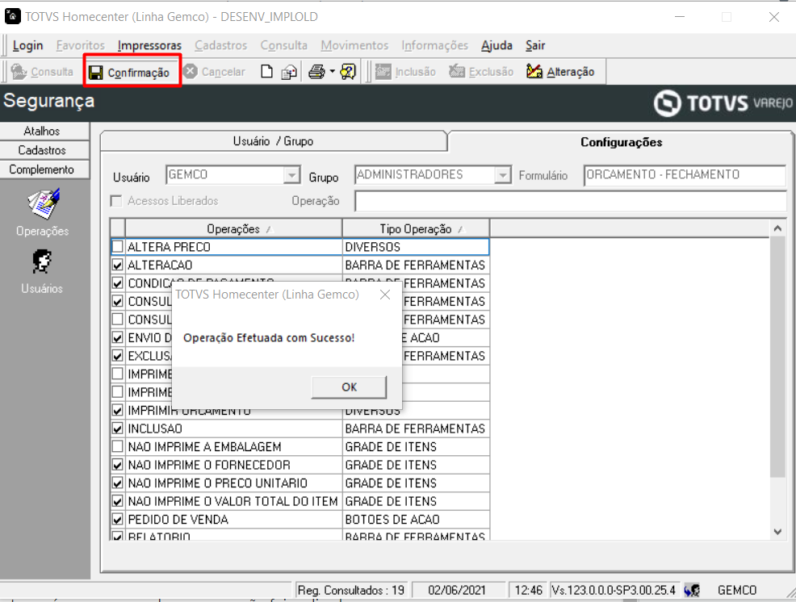Open the Grupo dropdown
The width and height of the screenshot is (796, 602).
click(x=502, y=175)
